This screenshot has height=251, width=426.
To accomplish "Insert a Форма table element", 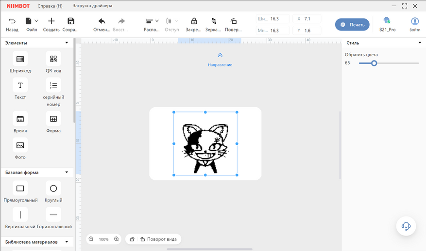I will coord(53,119).
